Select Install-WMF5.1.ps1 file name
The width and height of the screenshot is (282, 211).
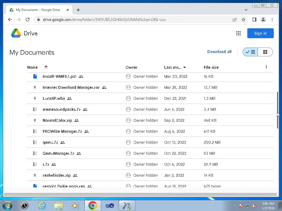pyautogui.click(x=59, y=76)
